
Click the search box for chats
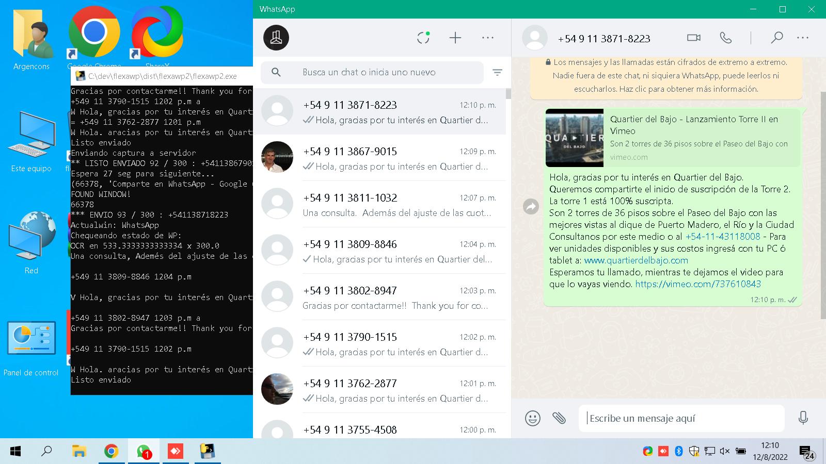coord(372,73)
